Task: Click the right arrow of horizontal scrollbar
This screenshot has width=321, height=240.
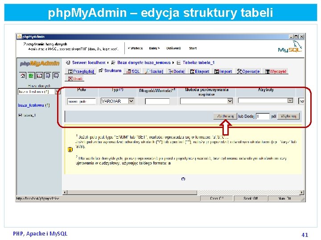Action: 301,192
